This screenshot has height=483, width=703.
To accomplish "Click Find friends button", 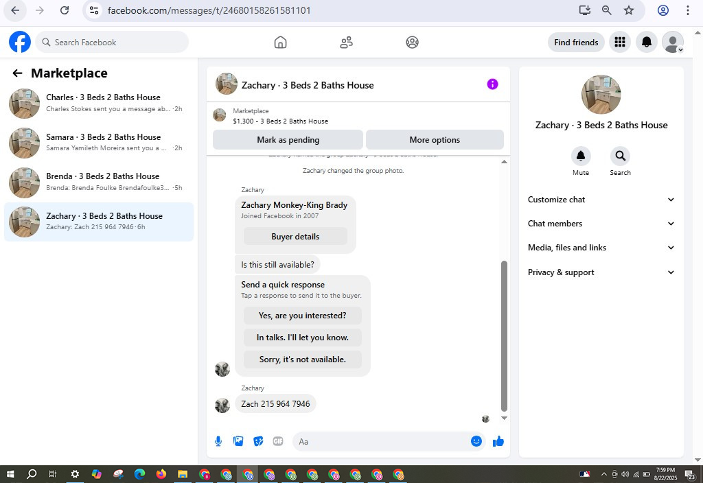I will [x=576, y=42].
